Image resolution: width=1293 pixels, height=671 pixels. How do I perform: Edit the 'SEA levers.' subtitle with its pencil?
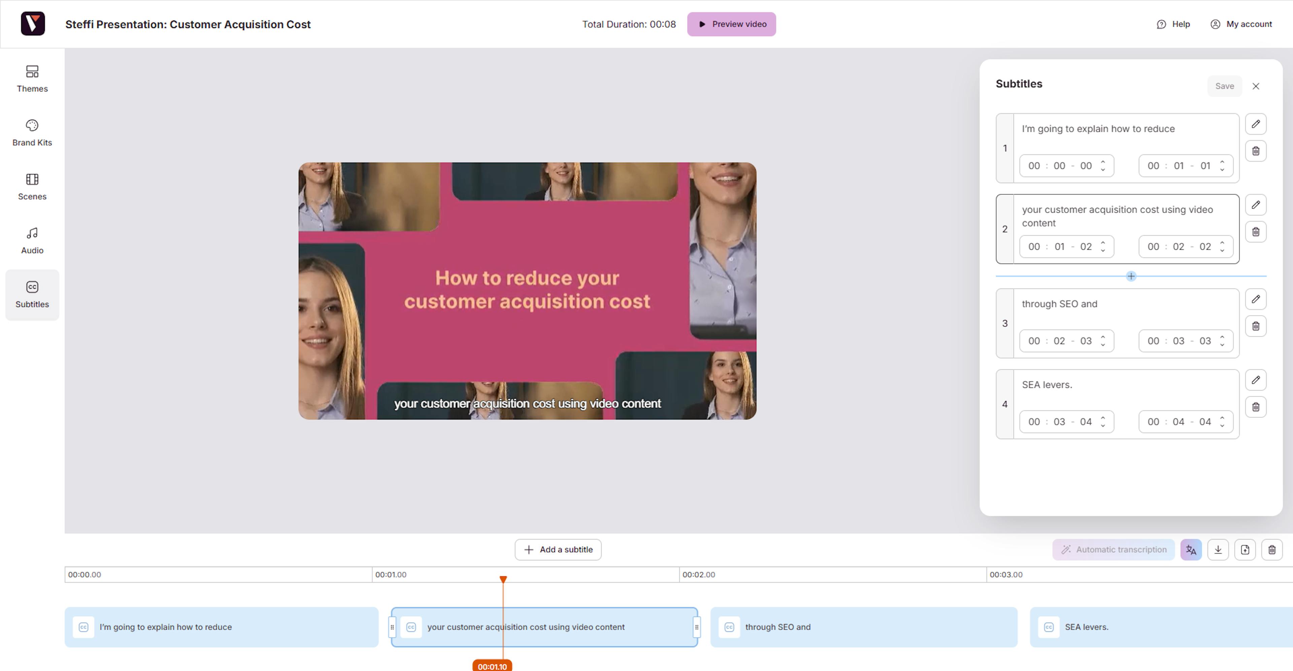(1255, 380)
